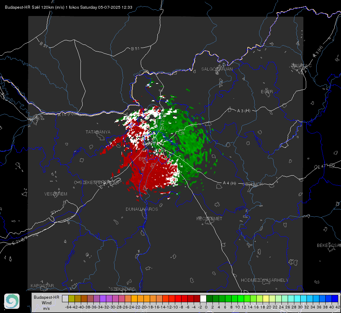Click the 20 value on the wind scale

269,307
